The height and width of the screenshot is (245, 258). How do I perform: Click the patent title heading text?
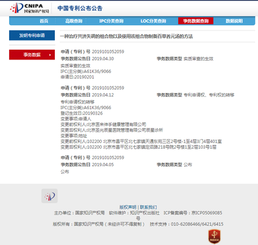126,36
